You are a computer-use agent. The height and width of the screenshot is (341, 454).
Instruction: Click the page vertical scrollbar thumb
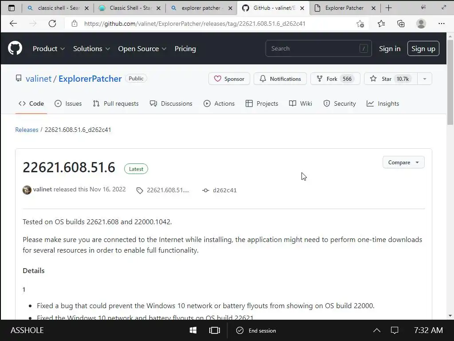450,82
